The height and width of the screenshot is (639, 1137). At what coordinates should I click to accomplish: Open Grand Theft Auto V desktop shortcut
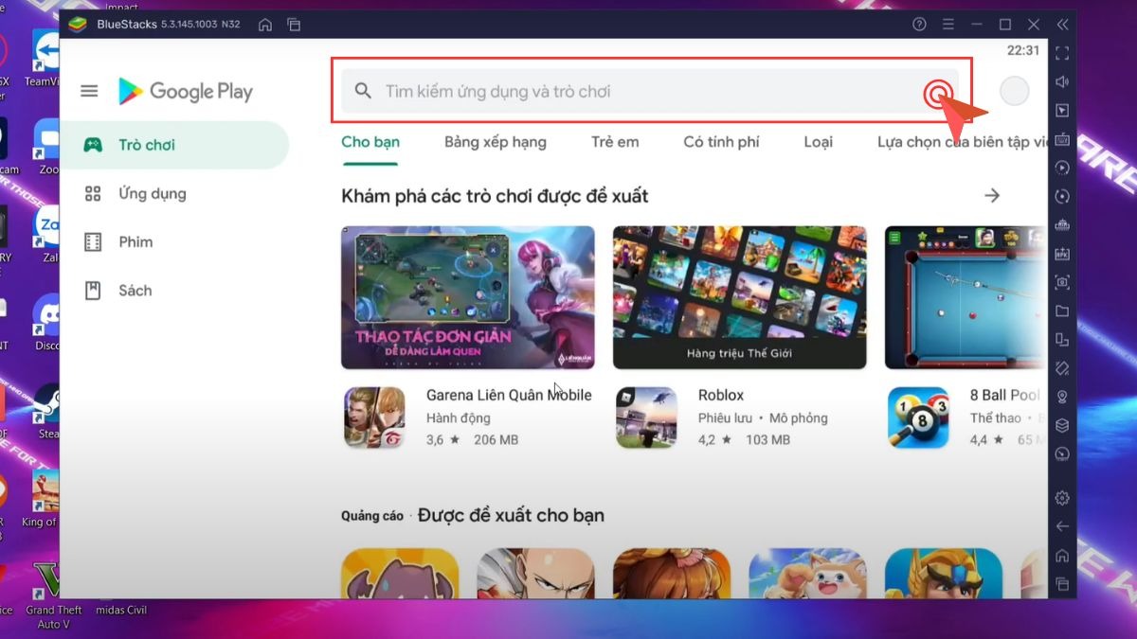tap(53, 595)
